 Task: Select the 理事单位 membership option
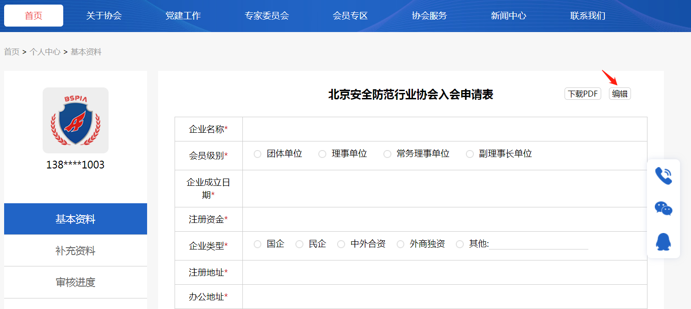pyautogui.click(x=322, y=154)
